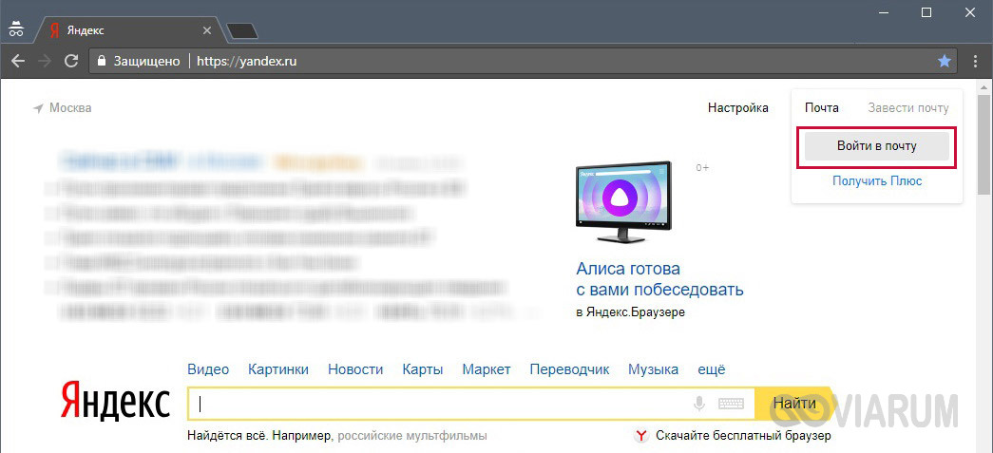Image resolution: width=993 pixels, height=453 pixels.
Task: Click the Яндекс logo
Action: [115, 400]
